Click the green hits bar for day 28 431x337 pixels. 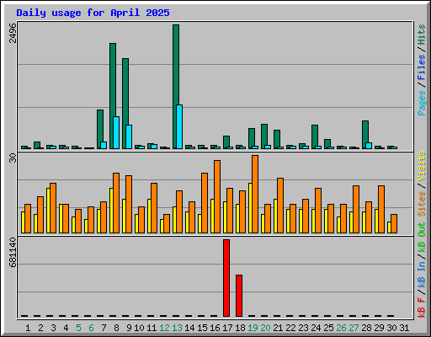pyautogui.click(x=364, y=135)
